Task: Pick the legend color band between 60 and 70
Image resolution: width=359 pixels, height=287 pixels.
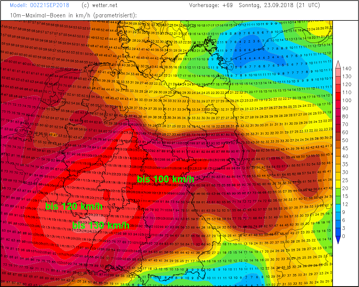Action: pyautogui.click(x=338, y=128)
